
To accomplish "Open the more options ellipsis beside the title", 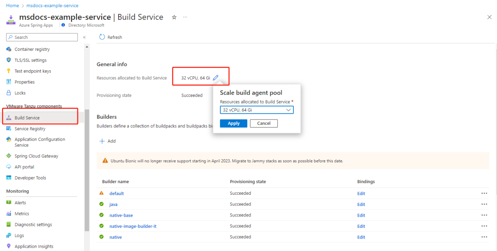I will pyautogui.click(x=185, y=17).
